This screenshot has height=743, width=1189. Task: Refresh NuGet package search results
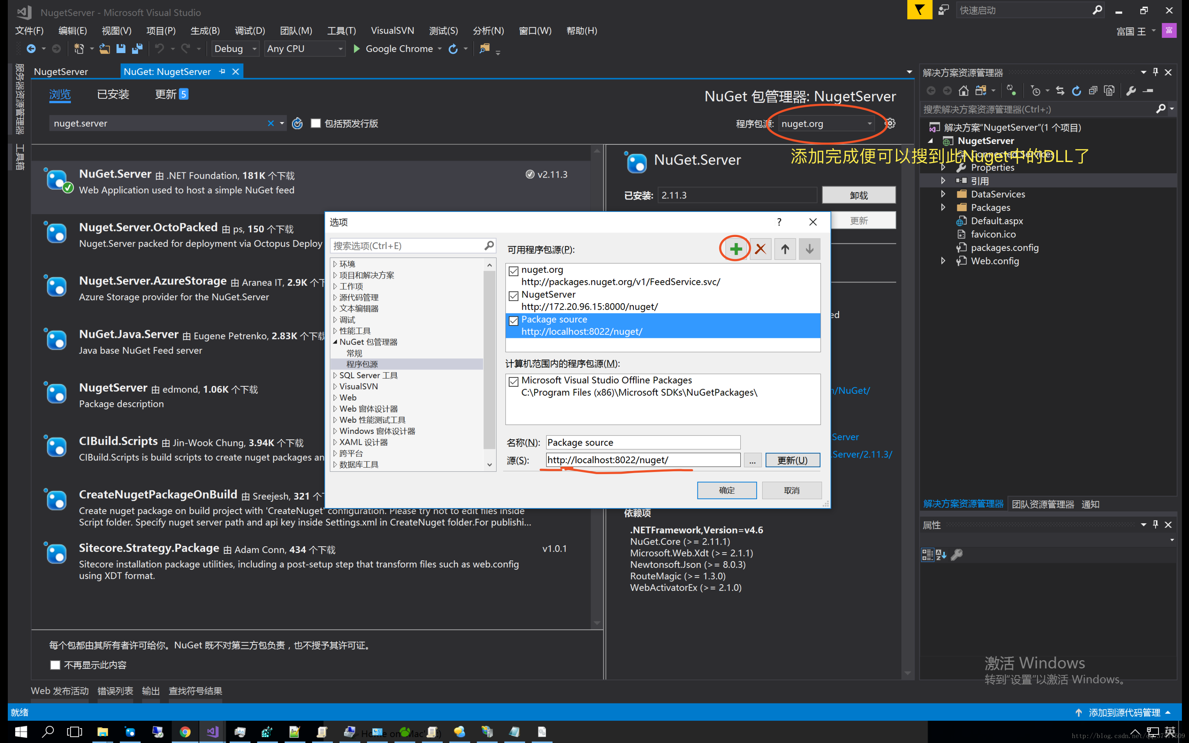297,123
